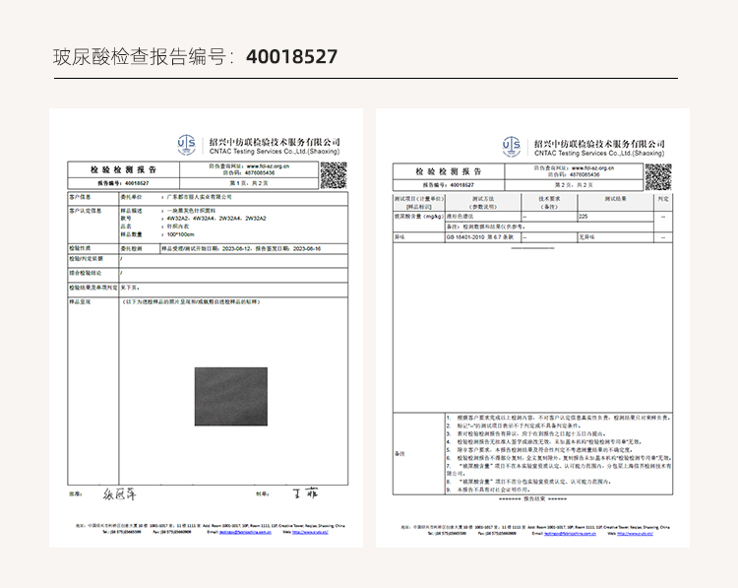The width and height of the screenshot is (738, 588).
Task: Click the CNTAC logo on the right report
Action: click(x=512, y=147)
